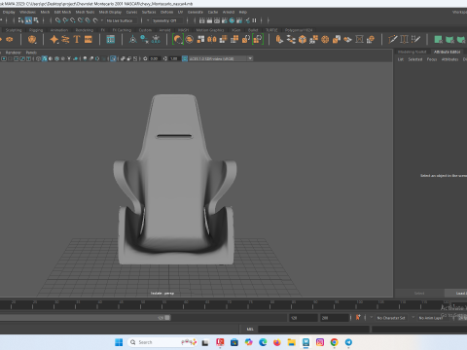The width and height of the screenshot is (467, 350).
Task: Click the bridge shelf icon
Action: pyautogui.click(x=291, y=40)
